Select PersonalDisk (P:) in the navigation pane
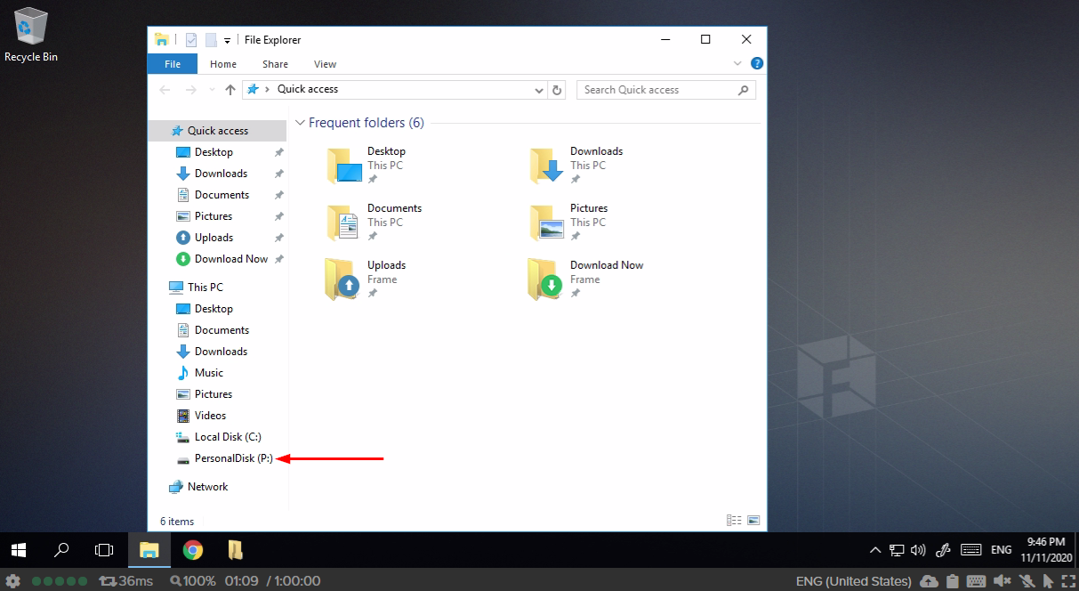The image size is (1079, 591). tap(231, 458)
